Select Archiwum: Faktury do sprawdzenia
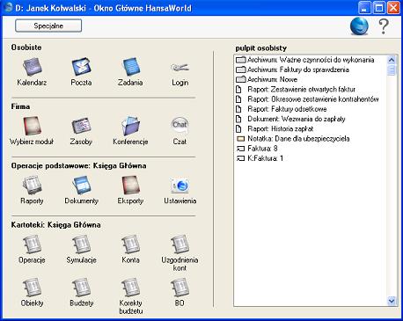 tap(292, 69)
